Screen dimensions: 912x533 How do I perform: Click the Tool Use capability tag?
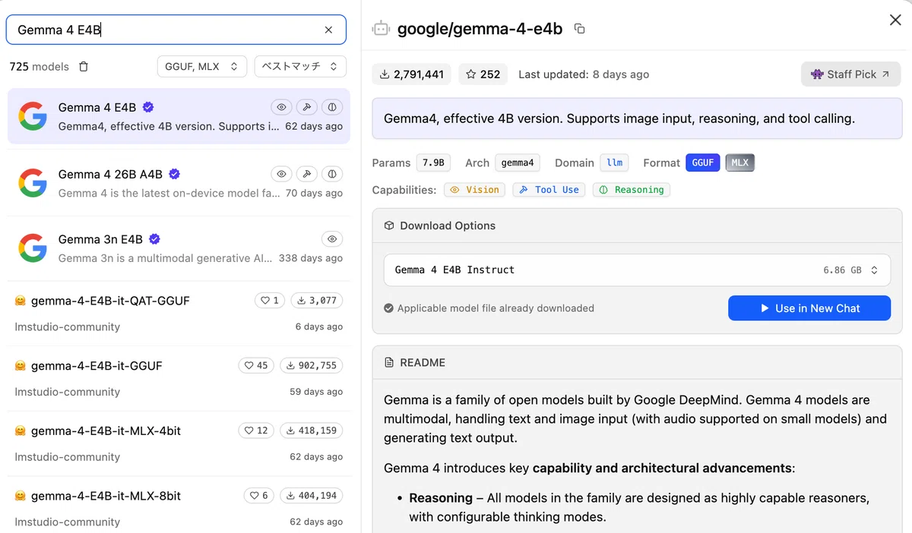tap(549, 190)
